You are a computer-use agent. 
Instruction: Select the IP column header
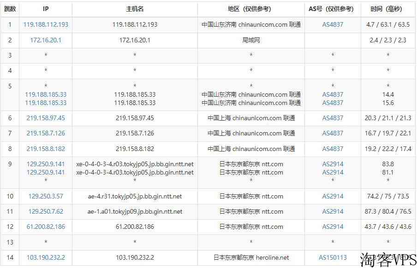coord(46,9)
